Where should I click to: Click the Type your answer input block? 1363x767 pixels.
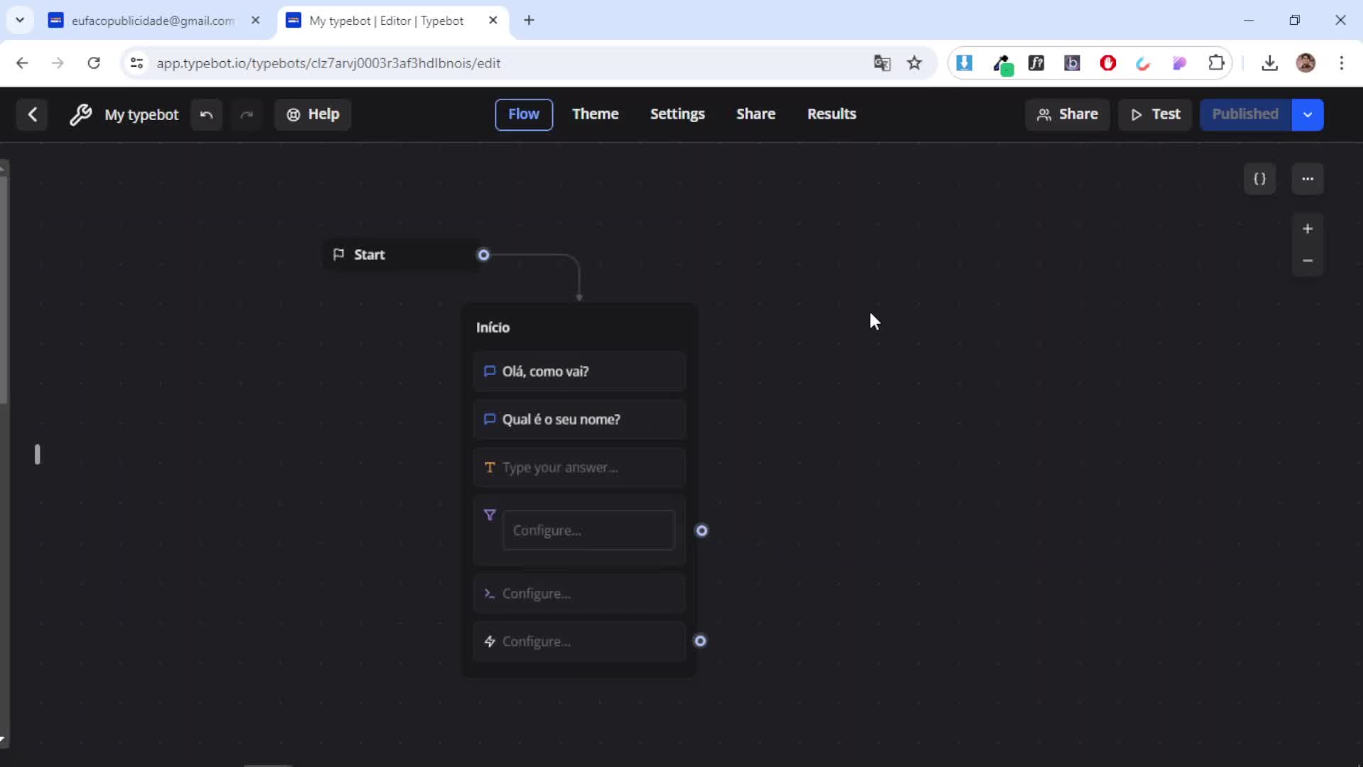pos(579,467)
